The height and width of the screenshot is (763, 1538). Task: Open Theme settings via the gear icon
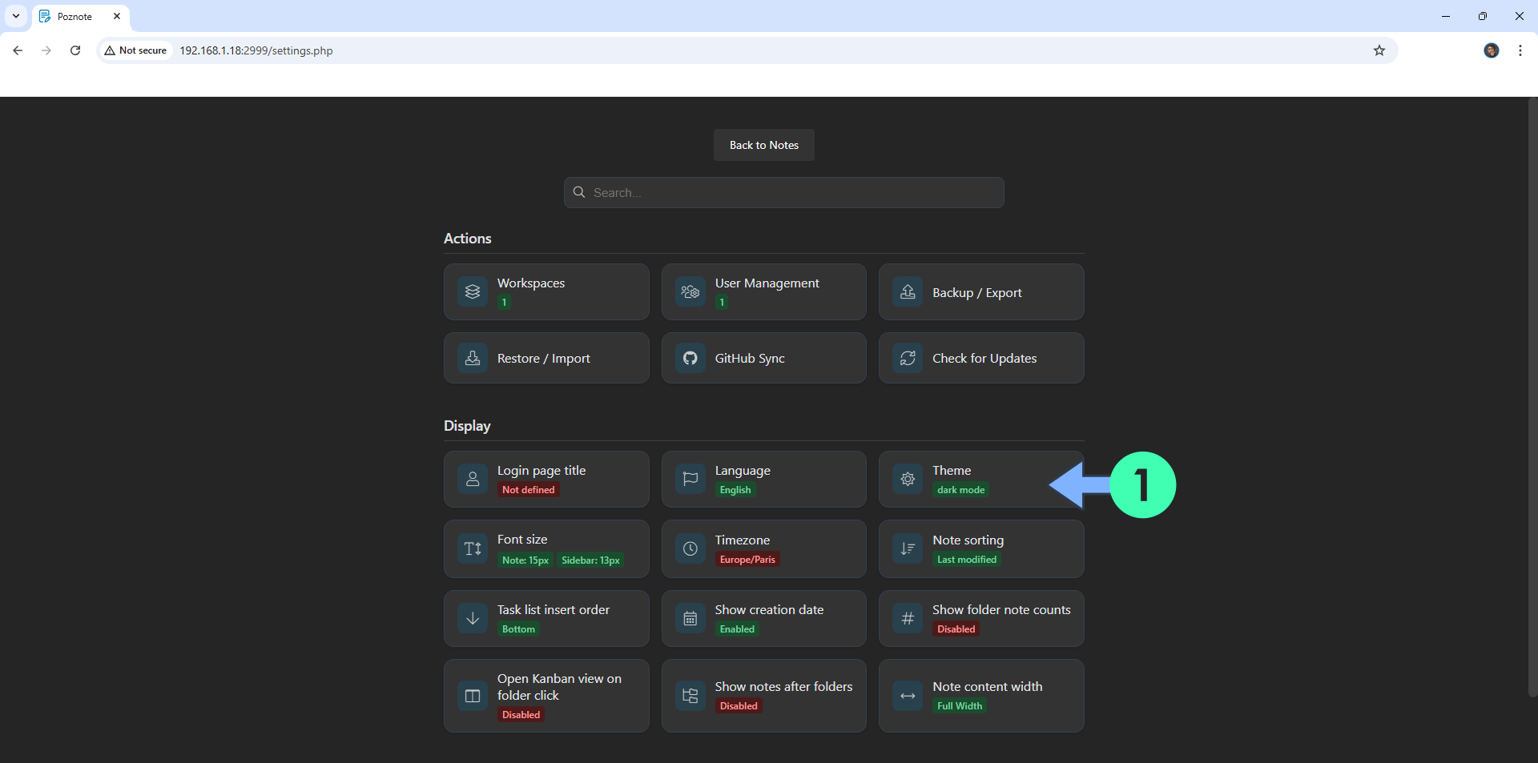(x=908, y=479)
